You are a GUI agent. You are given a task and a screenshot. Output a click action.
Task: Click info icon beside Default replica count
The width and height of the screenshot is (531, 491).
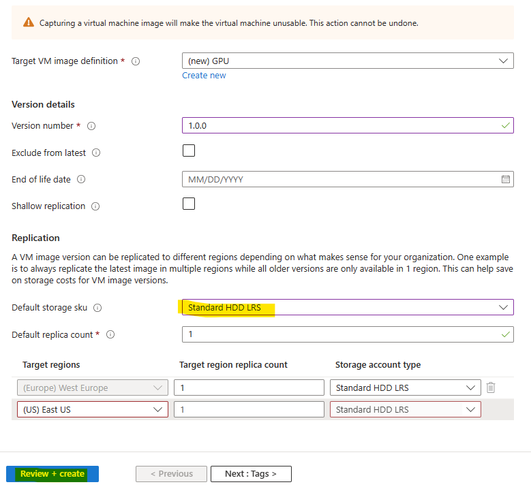coord(110,334)
